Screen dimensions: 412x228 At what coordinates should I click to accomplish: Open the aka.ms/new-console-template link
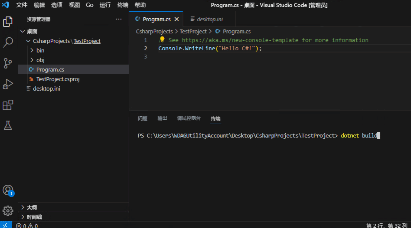240,40
